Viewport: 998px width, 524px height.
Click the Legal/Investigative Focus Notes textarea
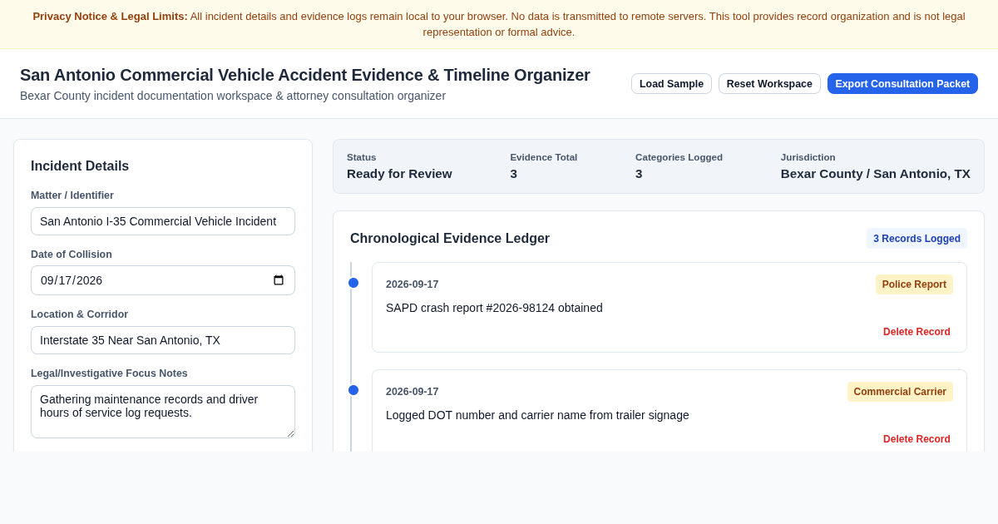[163, 412]
